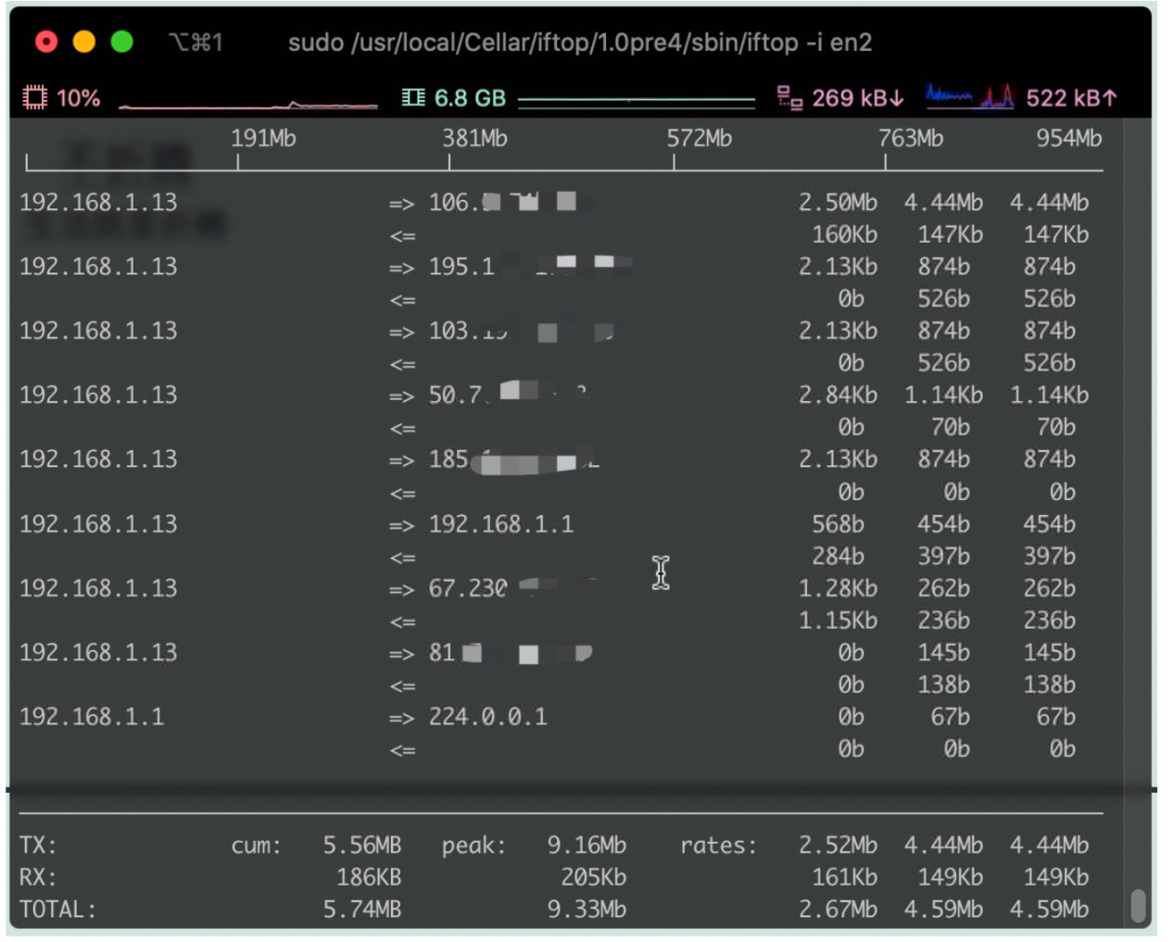The height and width of the screenshot is (942, 1174).
Task: Click the 522 kB upload rate indicator
Action: [1072, 97]
